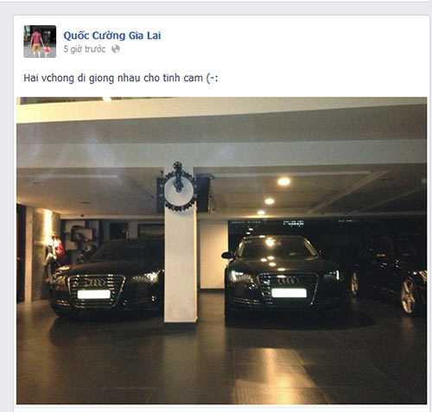Click the white pillar between the cars
The width and height of the screenshot is (432, 412).
point(181,266)
